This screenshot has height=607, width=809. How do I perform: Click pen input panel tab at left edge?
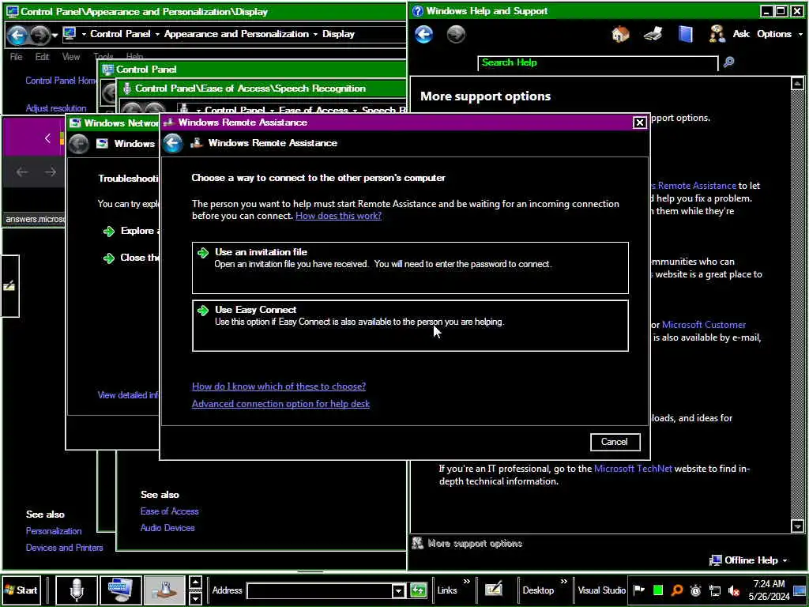[9, 286]
